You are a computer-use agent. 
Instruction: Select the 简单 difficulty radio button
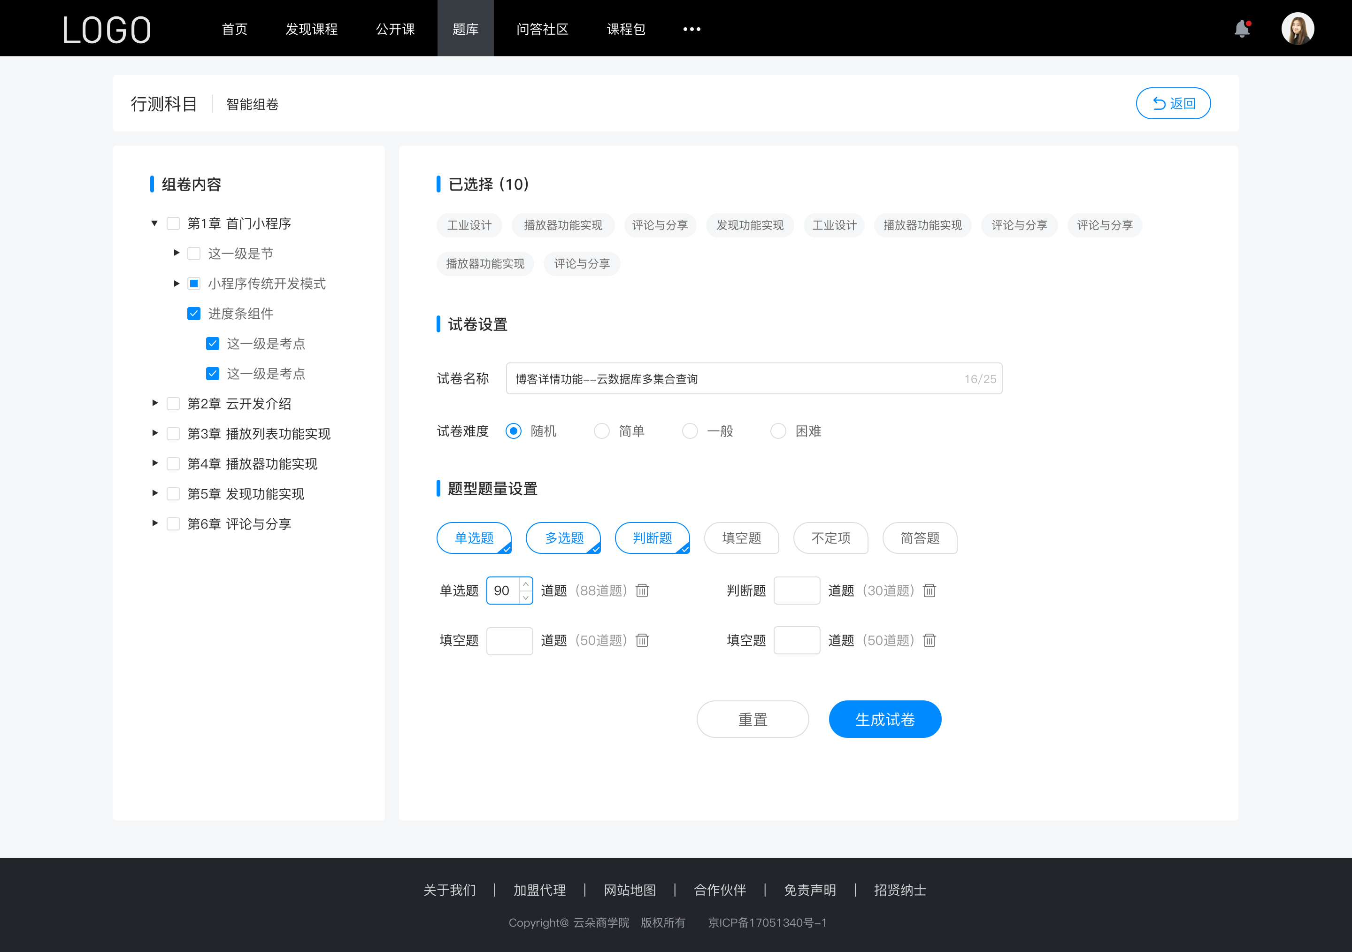pos(601,430)
